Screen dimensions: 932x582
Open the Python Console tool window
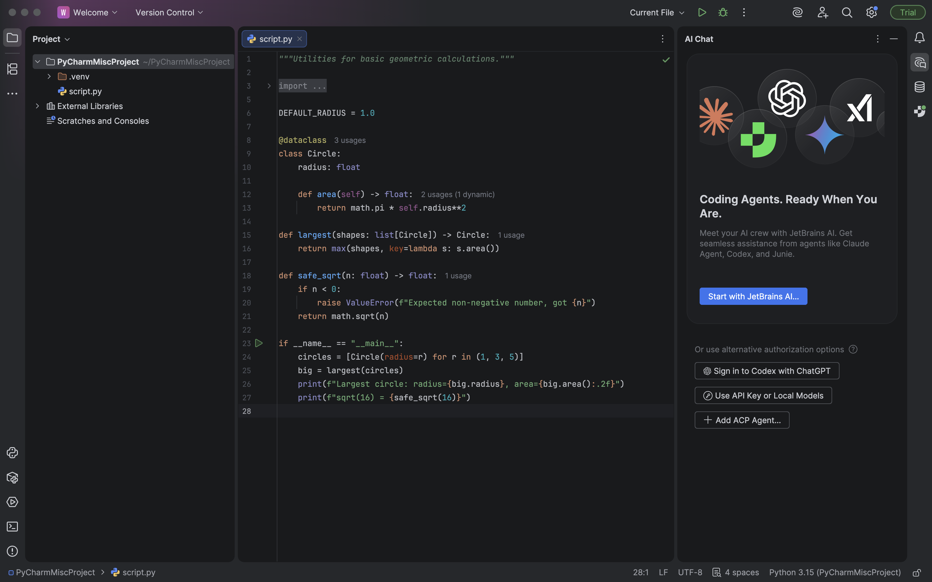click(12, 453)
